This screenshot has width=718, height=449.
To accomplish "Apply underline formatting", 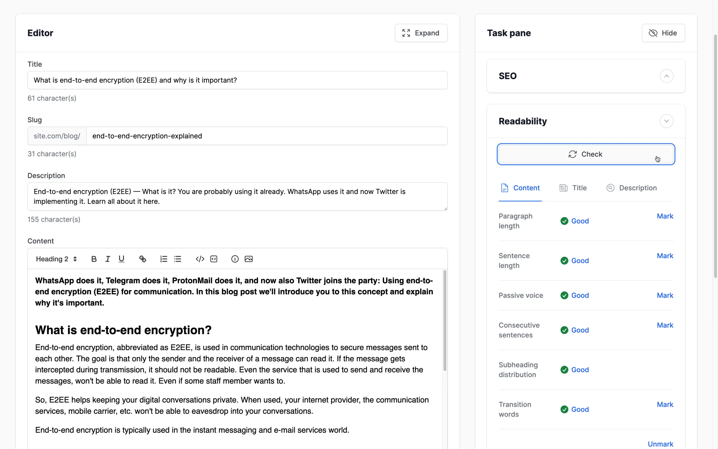I will (x=121, y=259).
